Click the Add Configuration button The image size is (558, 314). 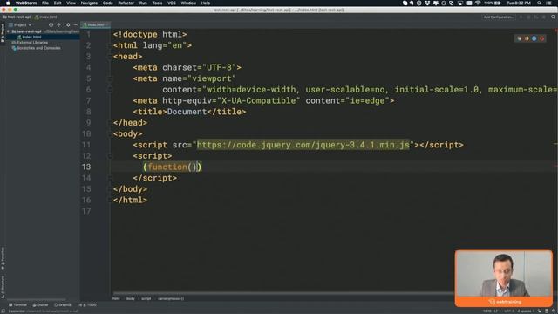498,17
